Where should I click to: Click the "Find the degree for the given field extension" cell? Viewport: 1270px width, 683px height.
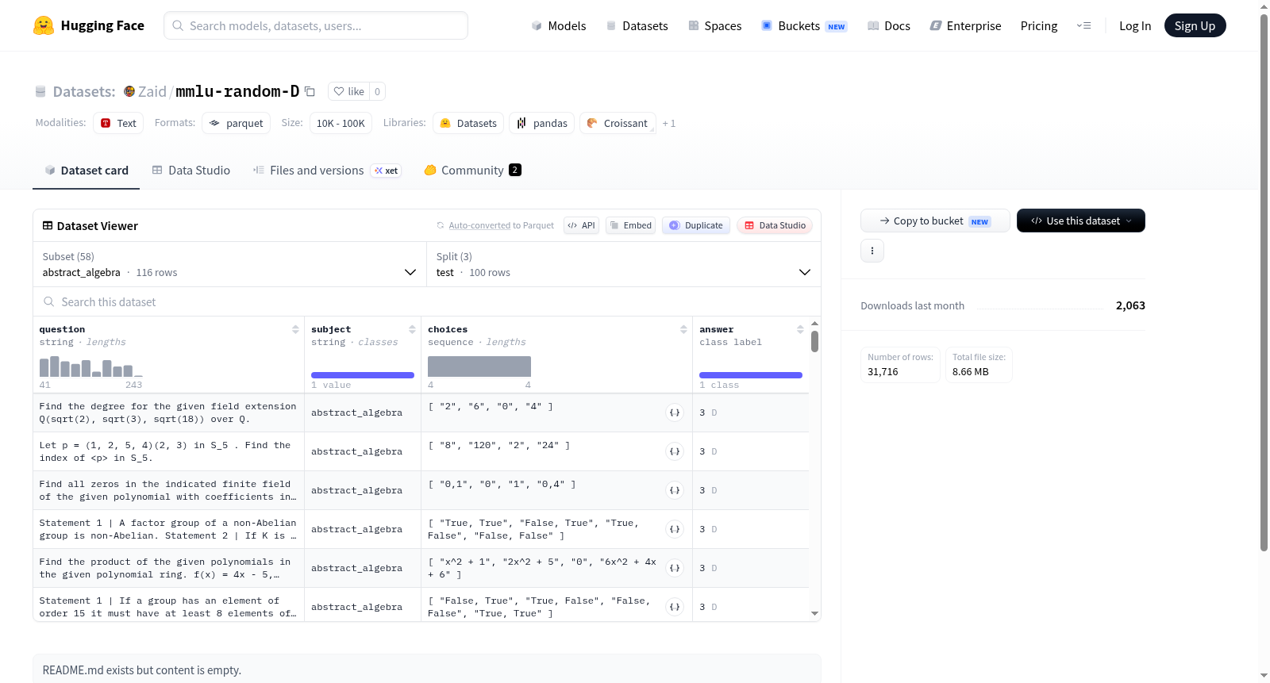pyautogui.click(x=168, y=412)
